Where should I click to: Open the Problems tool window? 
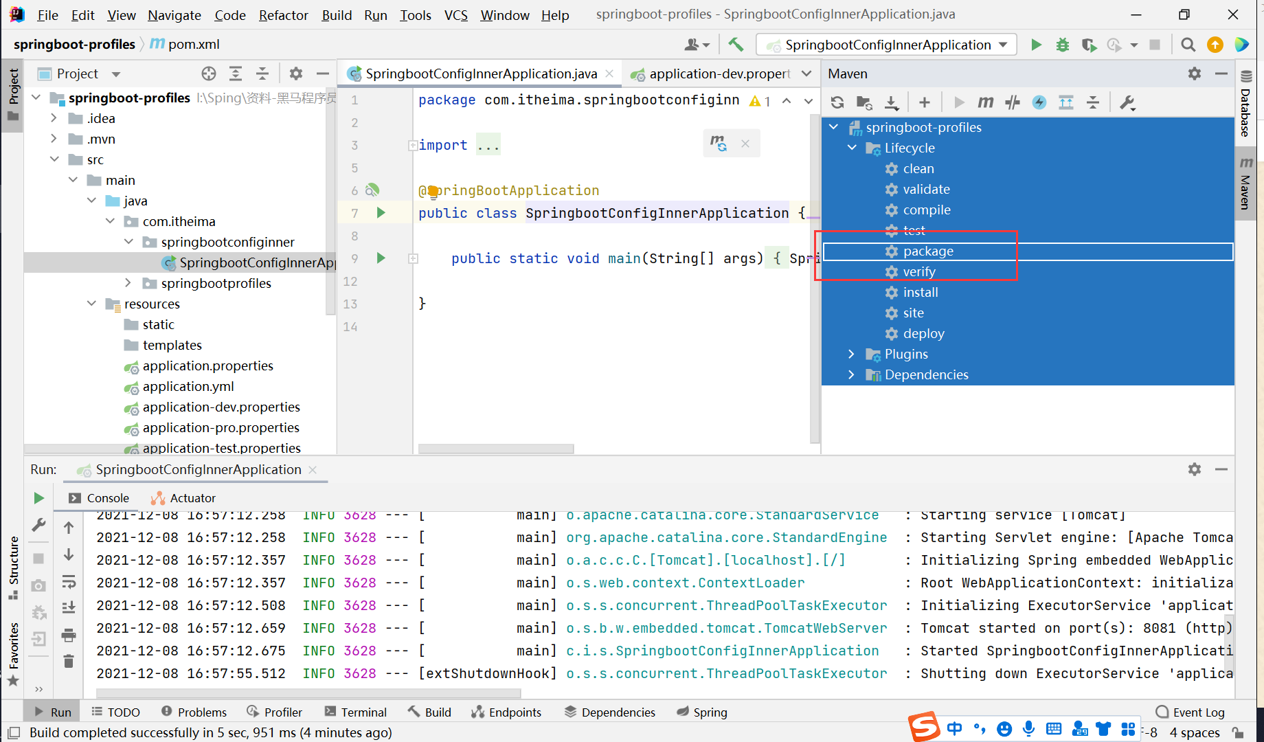click(x=194, y=712)
